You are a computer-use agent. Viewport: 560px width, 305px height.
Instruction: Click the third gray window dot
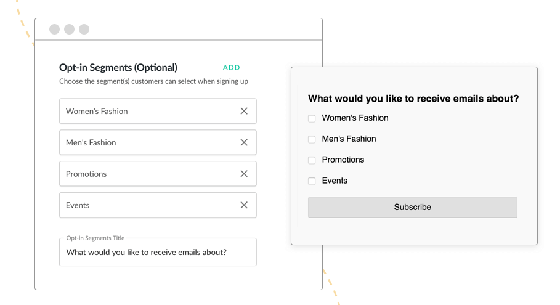[84, 30]
